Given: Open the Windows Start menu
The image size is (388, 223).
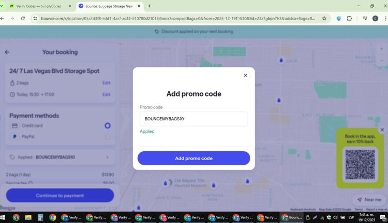Looking at the screenshot, I should (x=3, y=217).
